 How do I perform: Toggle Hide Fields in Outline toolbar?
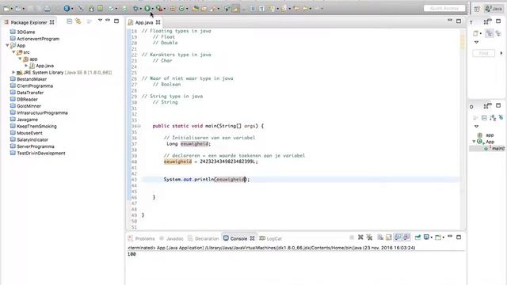[x=501, y=118]
